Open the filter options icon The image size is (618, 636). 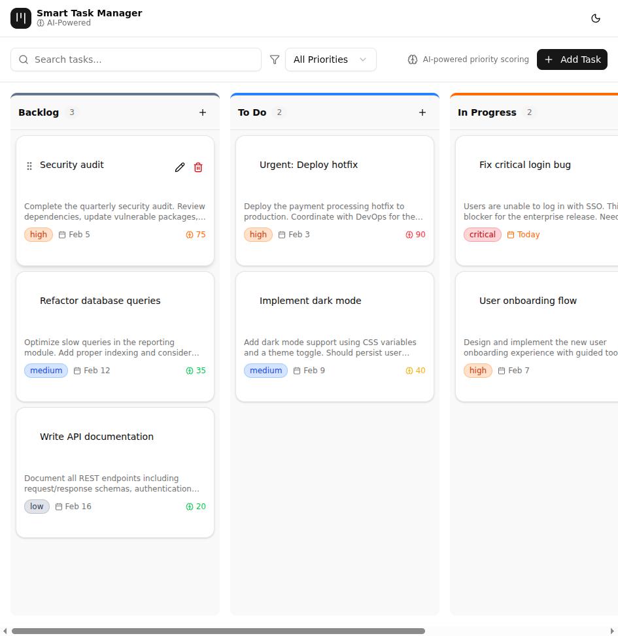click(274, 59)
